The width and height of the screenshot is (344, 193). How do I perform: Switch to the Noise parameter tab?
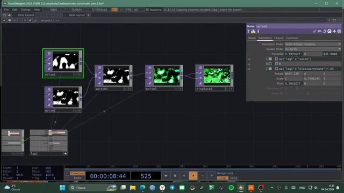(252, 38)
